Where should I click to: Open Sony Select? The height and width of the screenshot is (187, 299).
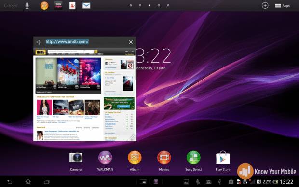point(193,161)
